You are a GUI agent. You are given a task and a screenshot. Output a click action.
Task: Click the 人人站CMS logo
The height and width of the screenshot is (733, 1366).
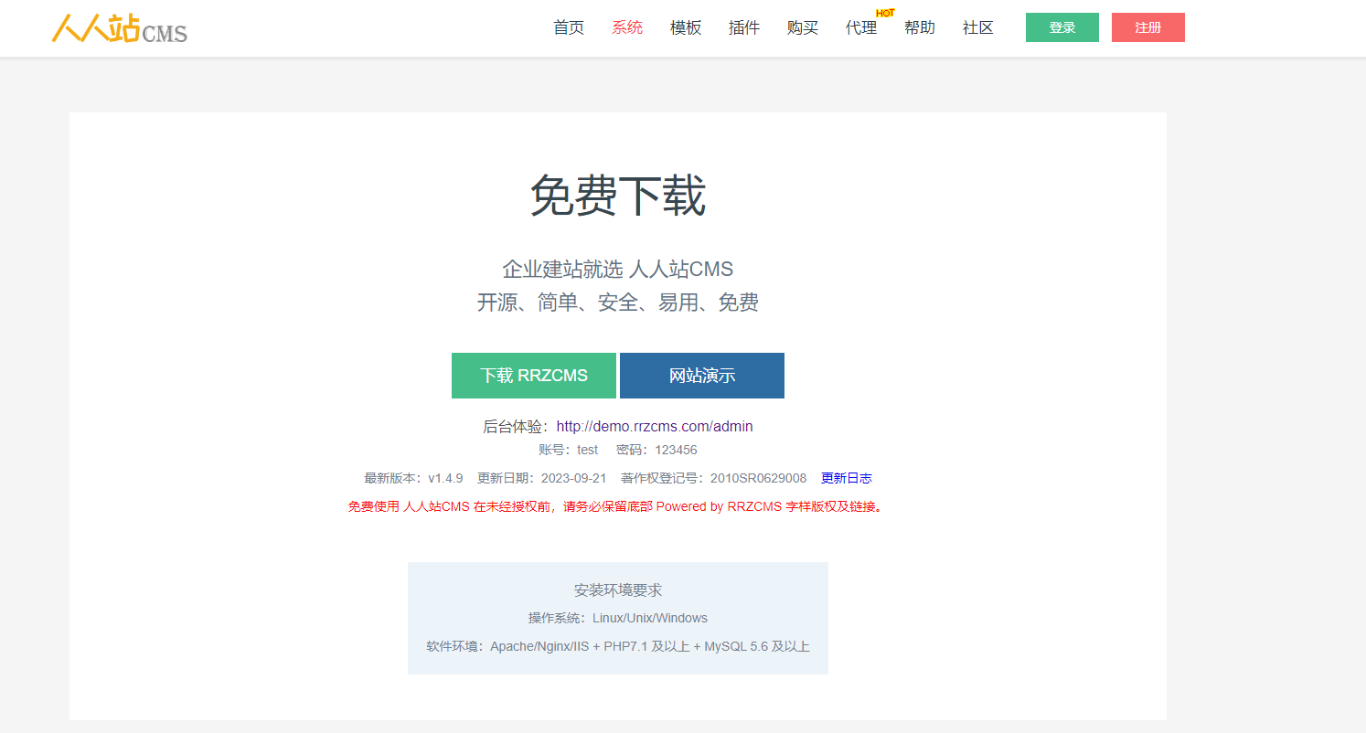(120, 28)
